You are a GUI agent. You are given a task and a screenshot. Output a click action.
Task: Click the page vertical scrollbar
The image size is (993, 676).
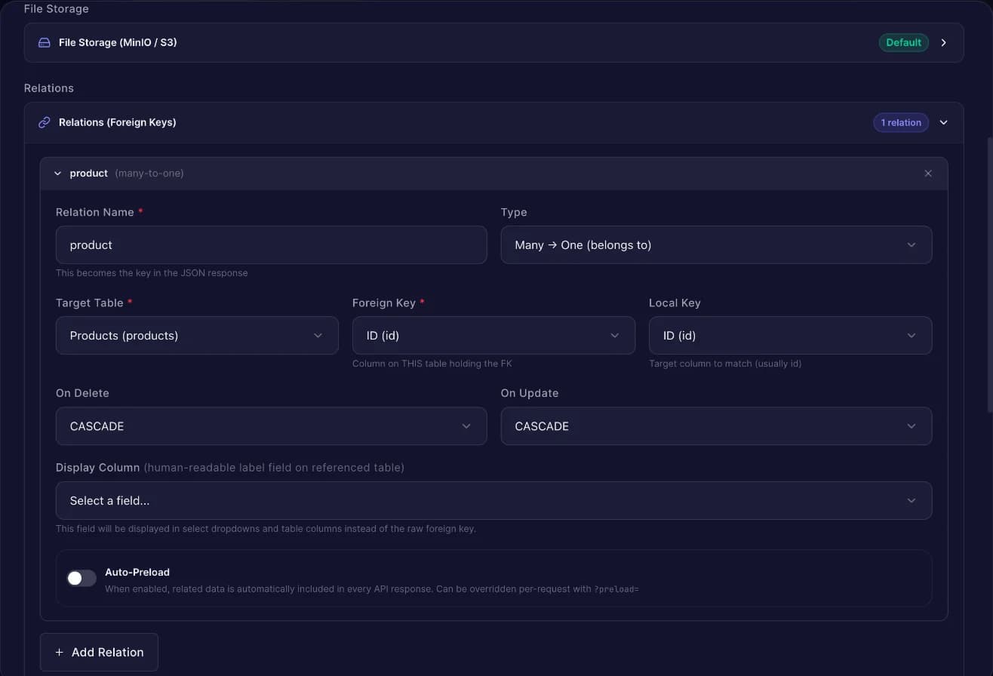coord(989,274)
